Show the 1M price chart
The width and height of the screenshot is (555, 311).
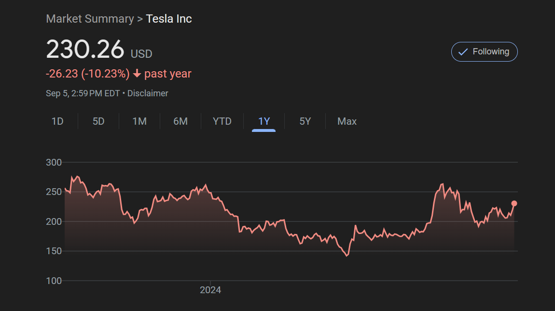pyautogui.click(x=139, y=121)
